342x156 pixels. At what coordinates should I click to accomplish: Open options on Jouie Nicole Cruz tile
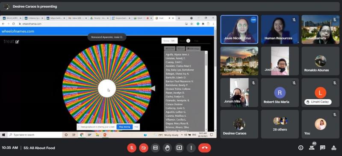pos(253,20)
